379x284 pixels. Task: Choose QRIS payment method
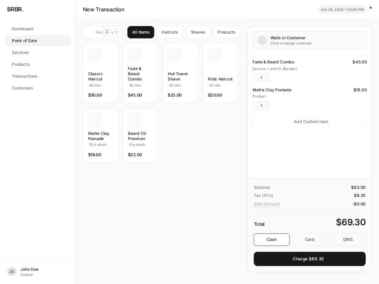coord(347,240)
